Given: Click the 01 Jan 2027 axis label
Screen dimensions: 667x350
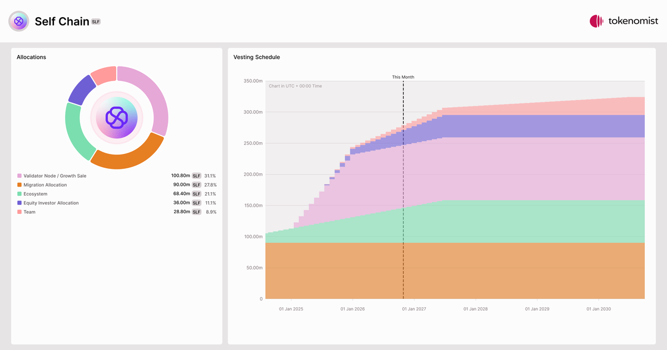Looking at the screenshot, I should [414, 309].
